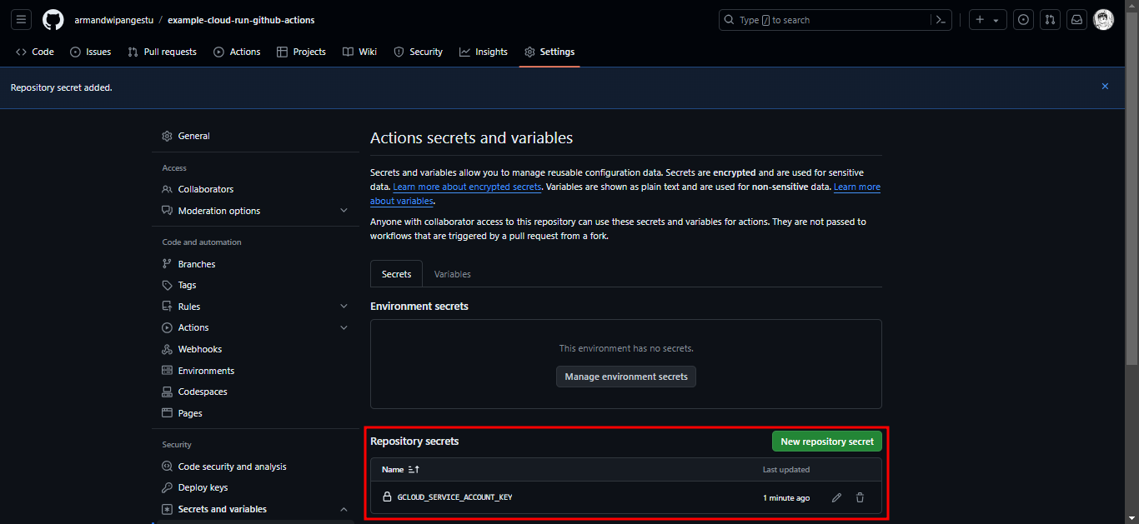Open GitHub home via the logo icon

53,19
